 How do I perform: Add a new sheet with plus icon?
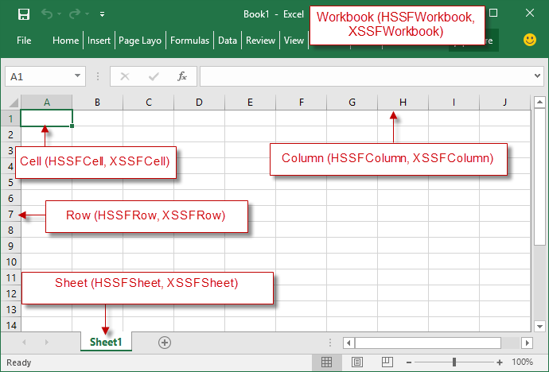165,342
